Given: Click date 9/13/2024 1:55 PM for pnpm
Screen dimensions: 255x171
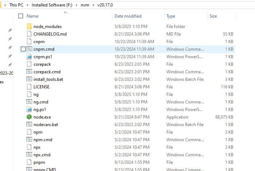Looking at the screenshot, I should pyautogui.click(x=132, y=162).
